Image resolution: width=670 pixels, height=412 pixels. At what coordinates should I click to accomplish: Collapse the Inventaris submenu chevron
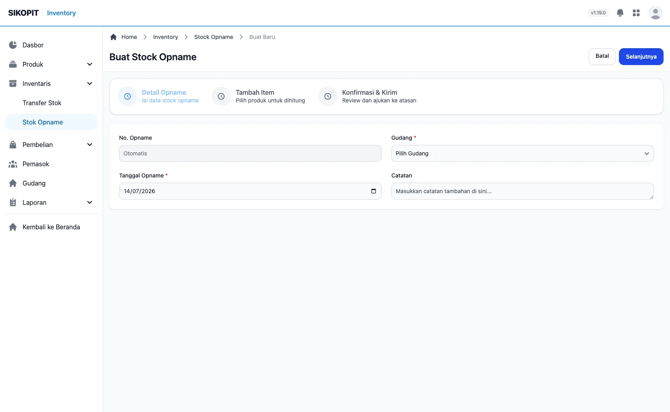click(x=90, y=84)
